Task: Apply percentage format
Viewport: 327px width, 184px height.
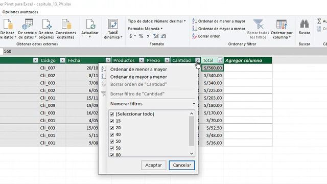Action: (x=141, y=36)
